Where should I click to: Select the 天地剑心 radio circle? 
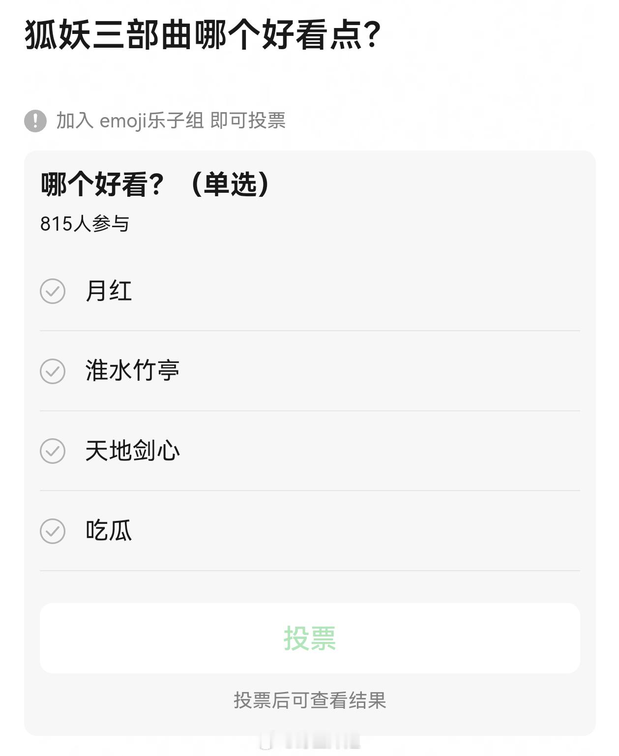(53, 451)
